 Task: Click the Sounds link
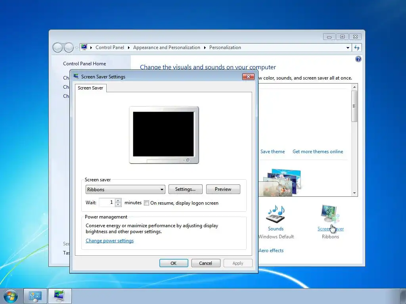click(276, 229)
